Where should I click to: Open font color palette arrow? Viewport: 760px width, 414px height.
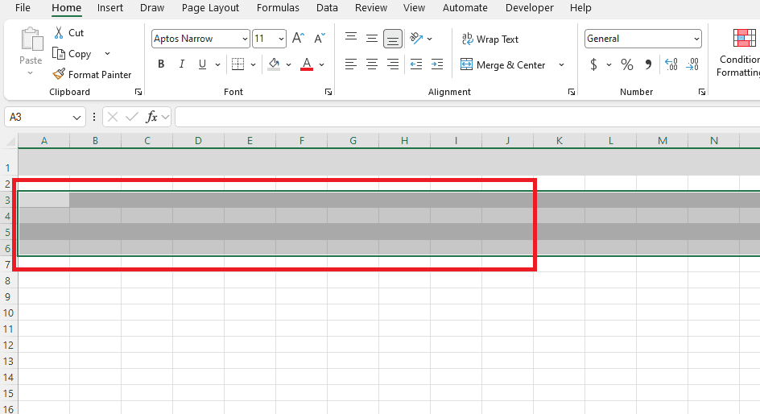(321, 64)
